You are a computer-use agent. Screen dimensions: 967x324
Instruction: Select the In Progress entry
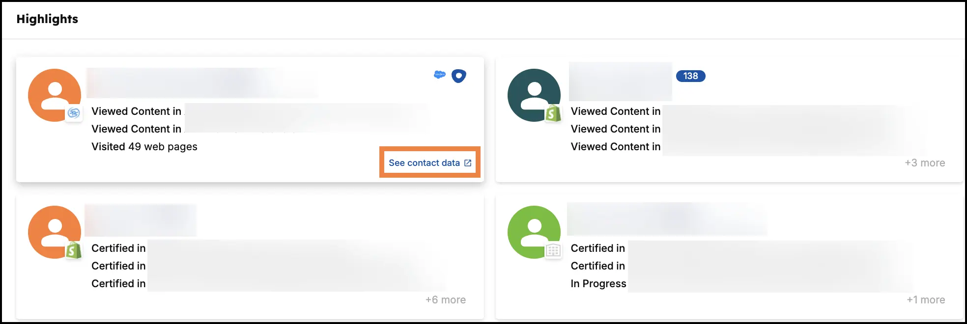(x=598, y=284)
